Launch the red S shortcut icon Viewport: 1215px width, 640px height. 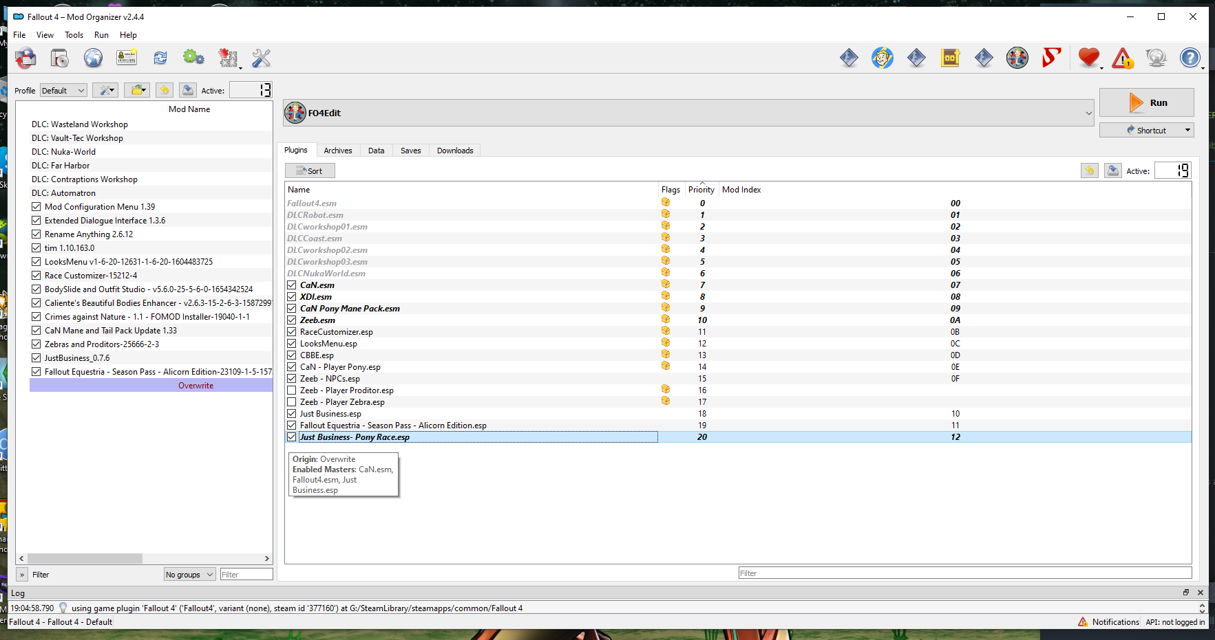point(1051,58)
